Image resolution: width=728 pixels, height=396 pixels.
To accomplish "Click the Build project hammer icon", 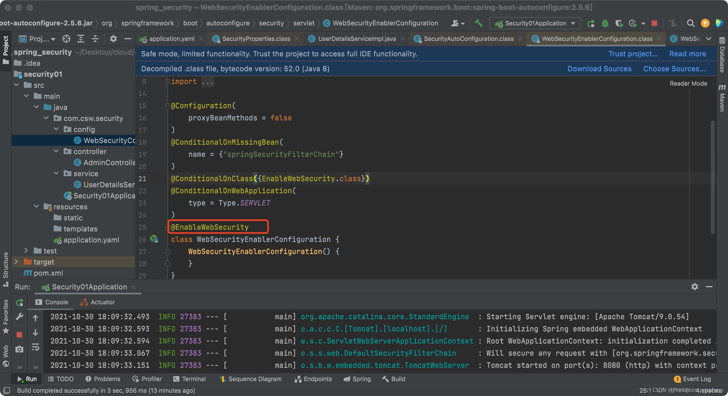I will coord(478,23).
